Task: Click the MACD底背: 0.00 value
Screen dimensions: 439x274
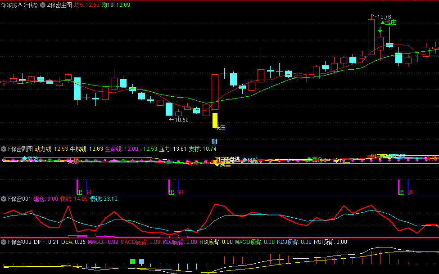Action: [x=140, y=242]
